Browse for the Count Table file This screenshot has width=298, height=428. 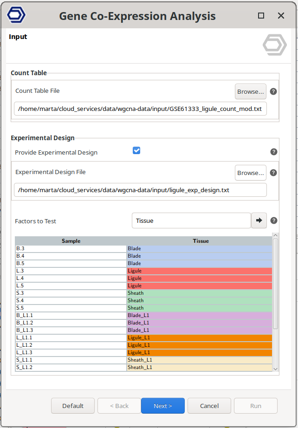coord(250,91)
